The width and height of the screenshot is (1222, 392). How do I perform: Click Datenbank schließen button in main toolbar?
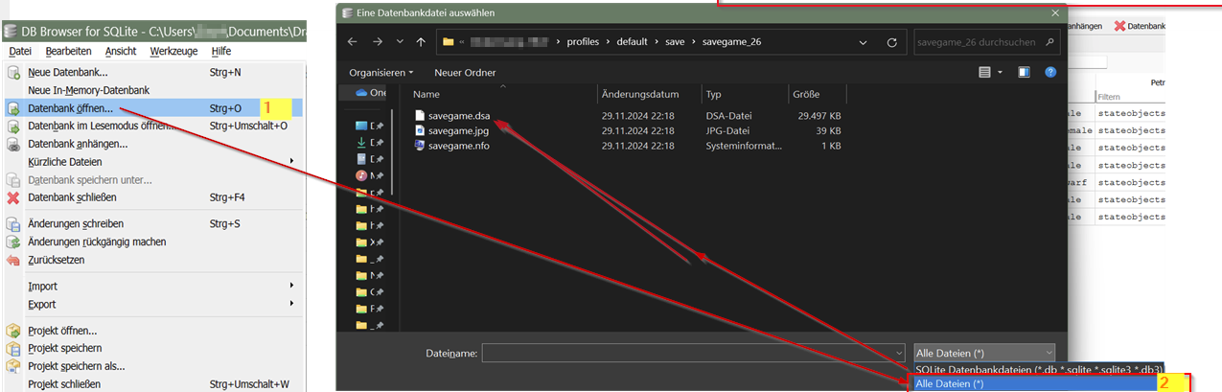(x=1139, y=26)
